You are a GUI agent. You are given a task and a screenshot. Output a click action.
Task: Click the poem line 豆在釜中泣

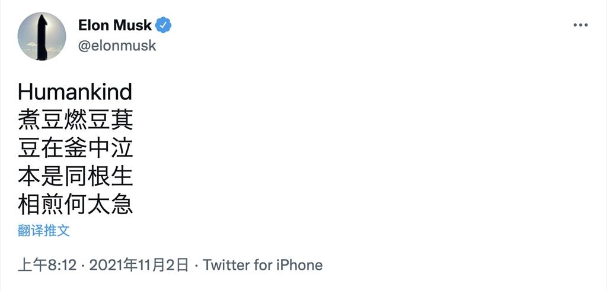(75, 149)
